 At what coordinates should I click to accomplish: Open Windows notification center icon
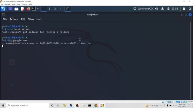click(189, 106)
